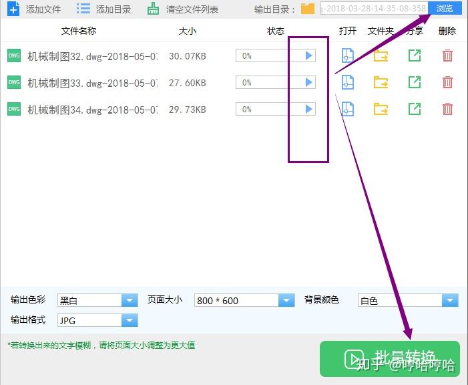
Task: Click the 状态 column header
Action: click(x=276, y=31)
